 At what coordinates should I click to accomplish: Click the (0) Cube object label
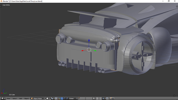pos(12,95)
